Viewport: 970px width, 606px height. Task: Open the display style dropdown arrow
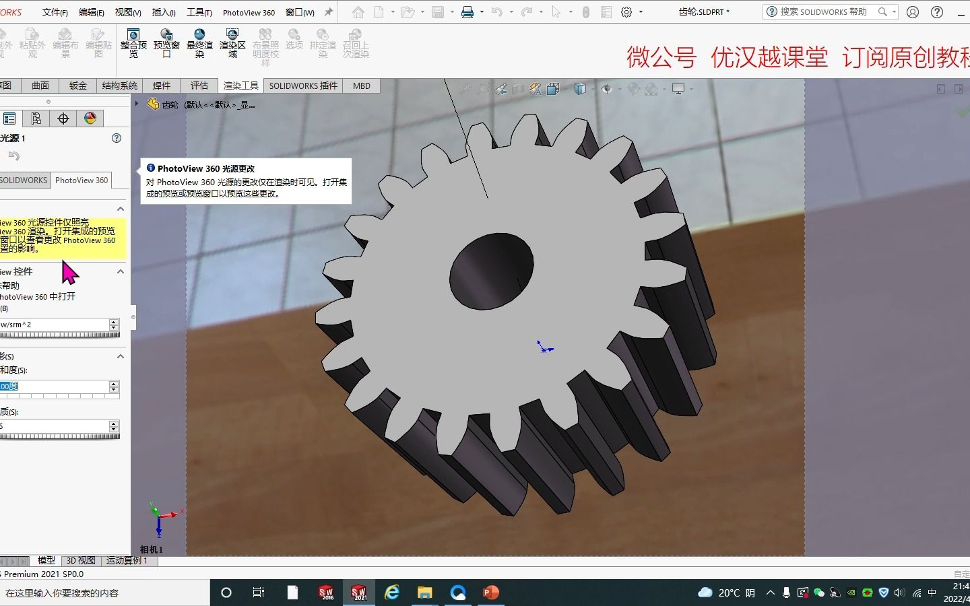[x=592, y=88]
